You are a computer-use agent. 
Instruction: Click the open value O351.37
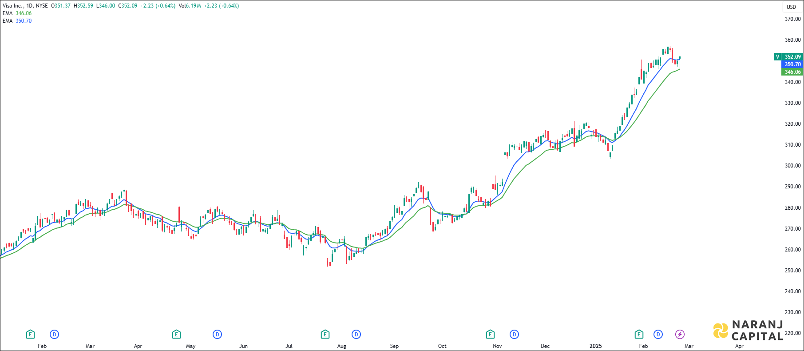click(61, 6)
